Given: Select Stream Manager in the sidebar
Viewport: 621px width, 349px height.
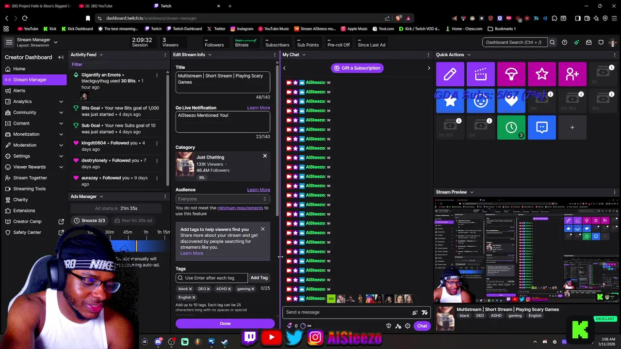Looking at the screenshot, I should click(34, 80).
